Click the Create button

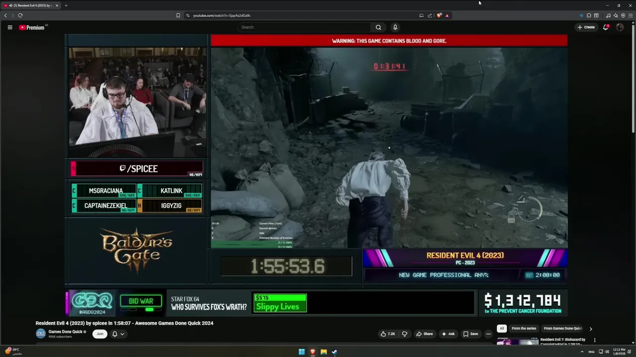(x=586, y=27)
